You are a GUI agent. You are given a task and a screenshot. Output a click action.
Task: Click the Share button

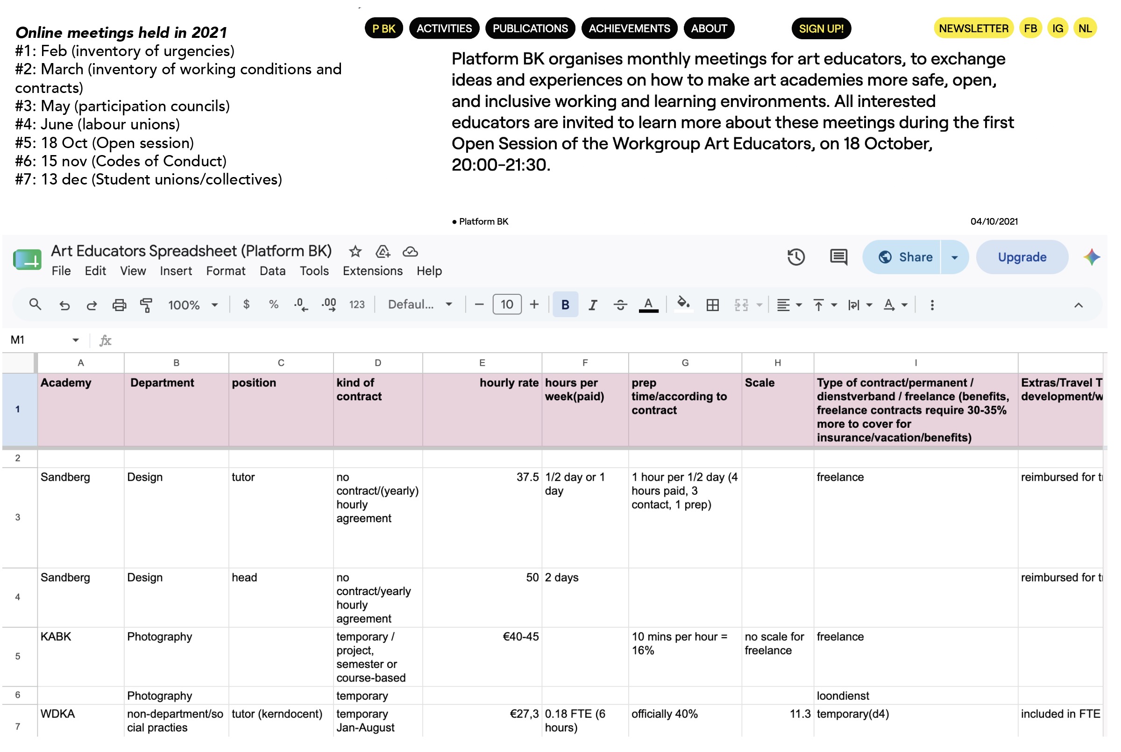(x=901, y=257)
